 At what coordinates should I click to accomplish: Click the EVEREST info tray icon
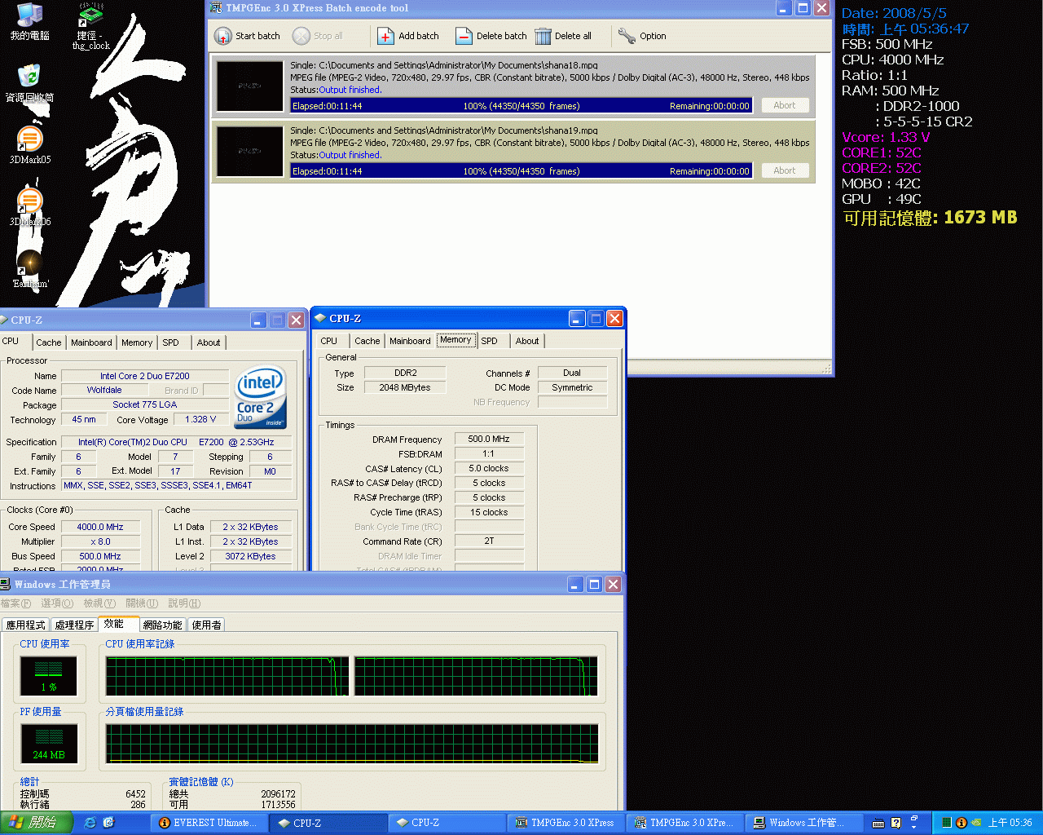[x=961, y=823]
